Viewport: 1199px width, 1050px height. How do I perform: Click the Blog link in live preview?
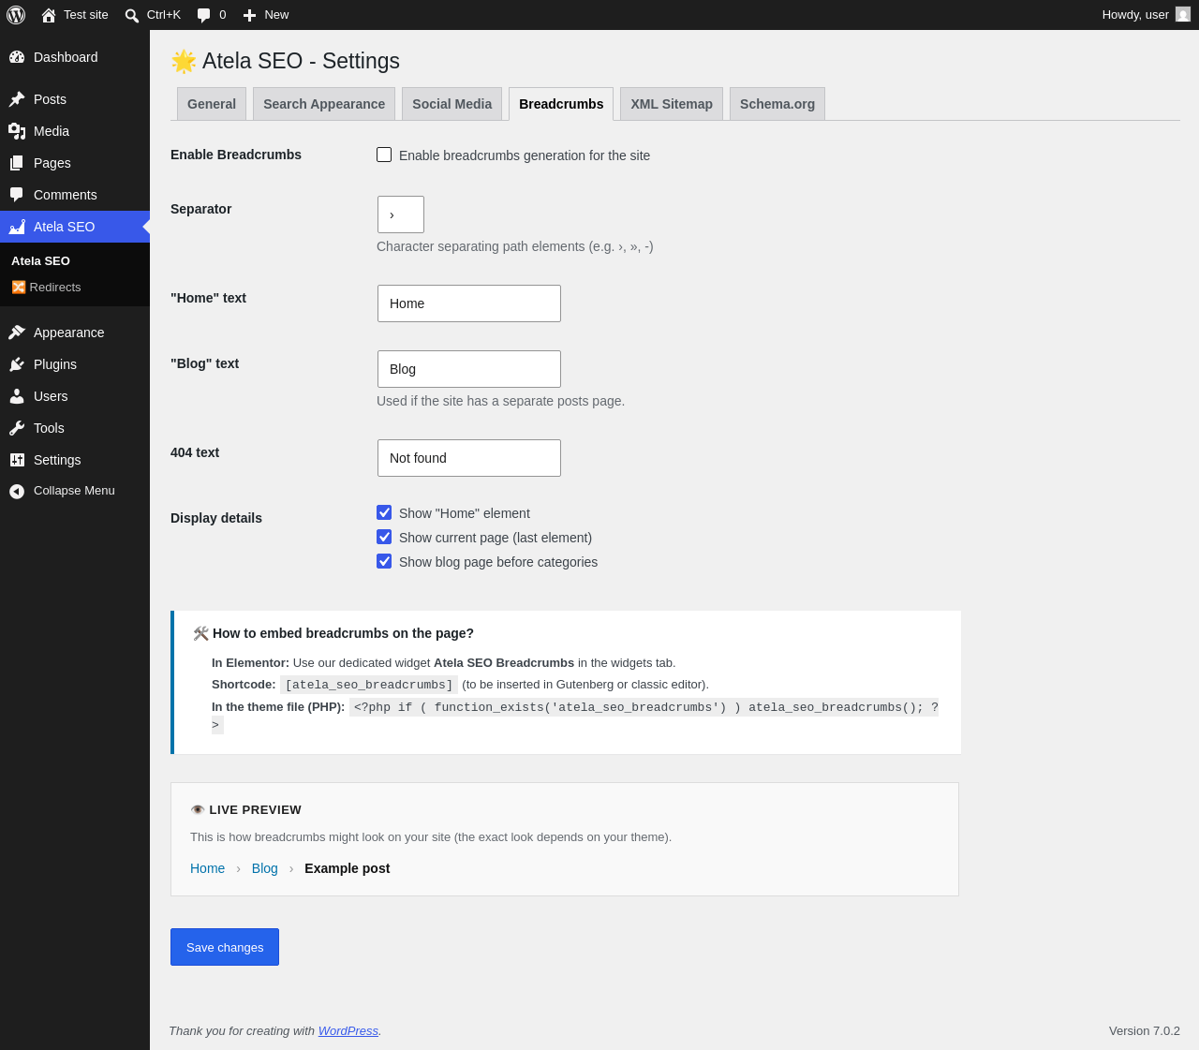point(265,868)
